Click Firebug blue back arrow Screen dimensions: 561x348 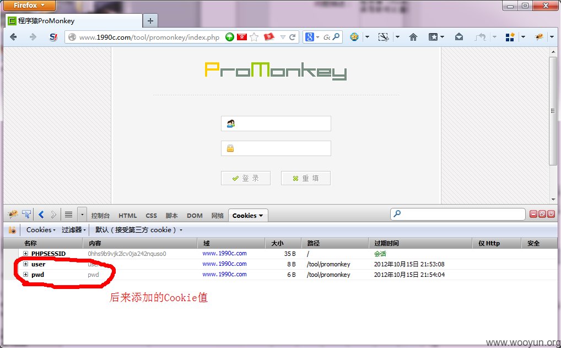(x=41, y=215)
